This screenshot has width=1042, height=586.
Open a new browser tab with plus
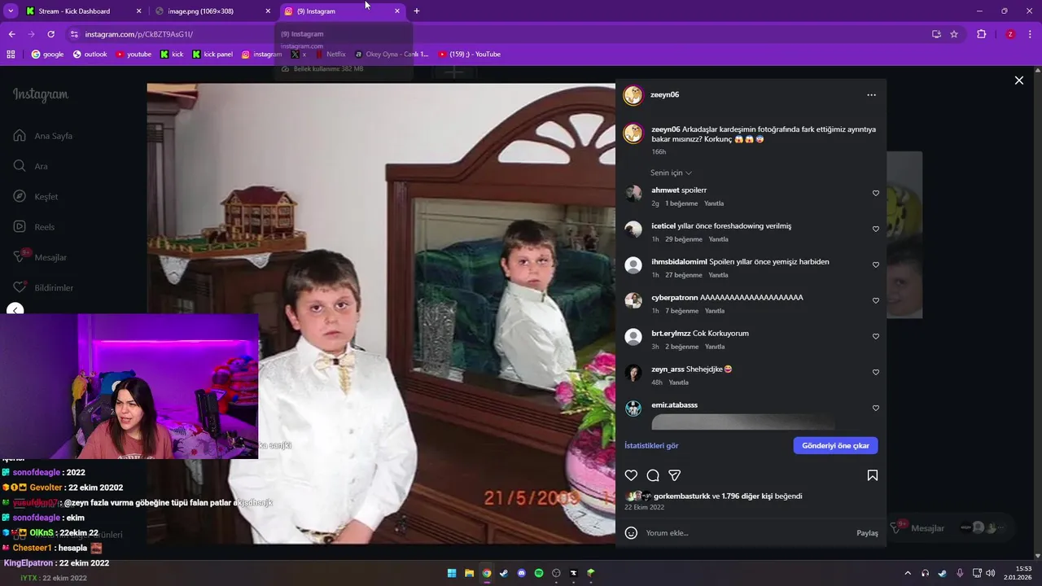[417, 11]
